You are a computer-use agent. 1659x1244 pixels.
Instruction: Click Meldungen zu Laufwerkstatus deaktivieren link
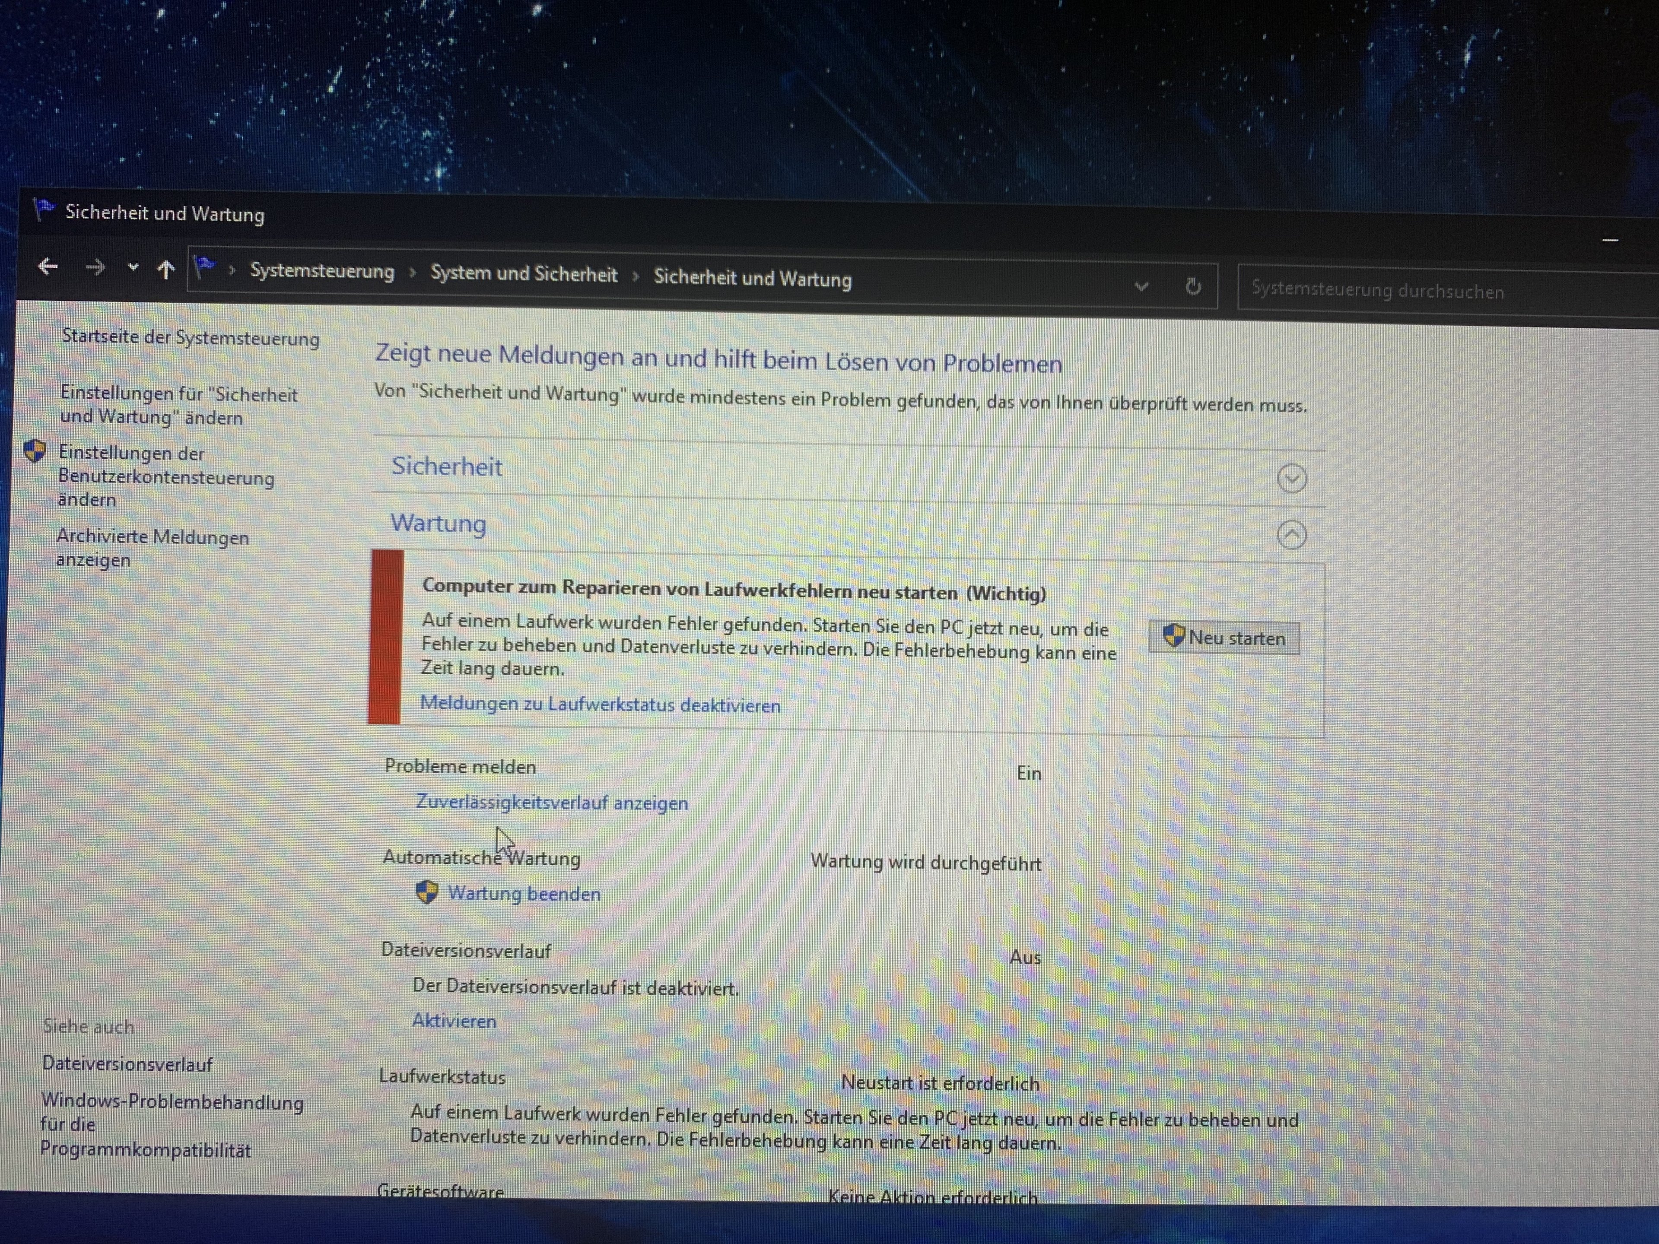click(x=600, y=704)
